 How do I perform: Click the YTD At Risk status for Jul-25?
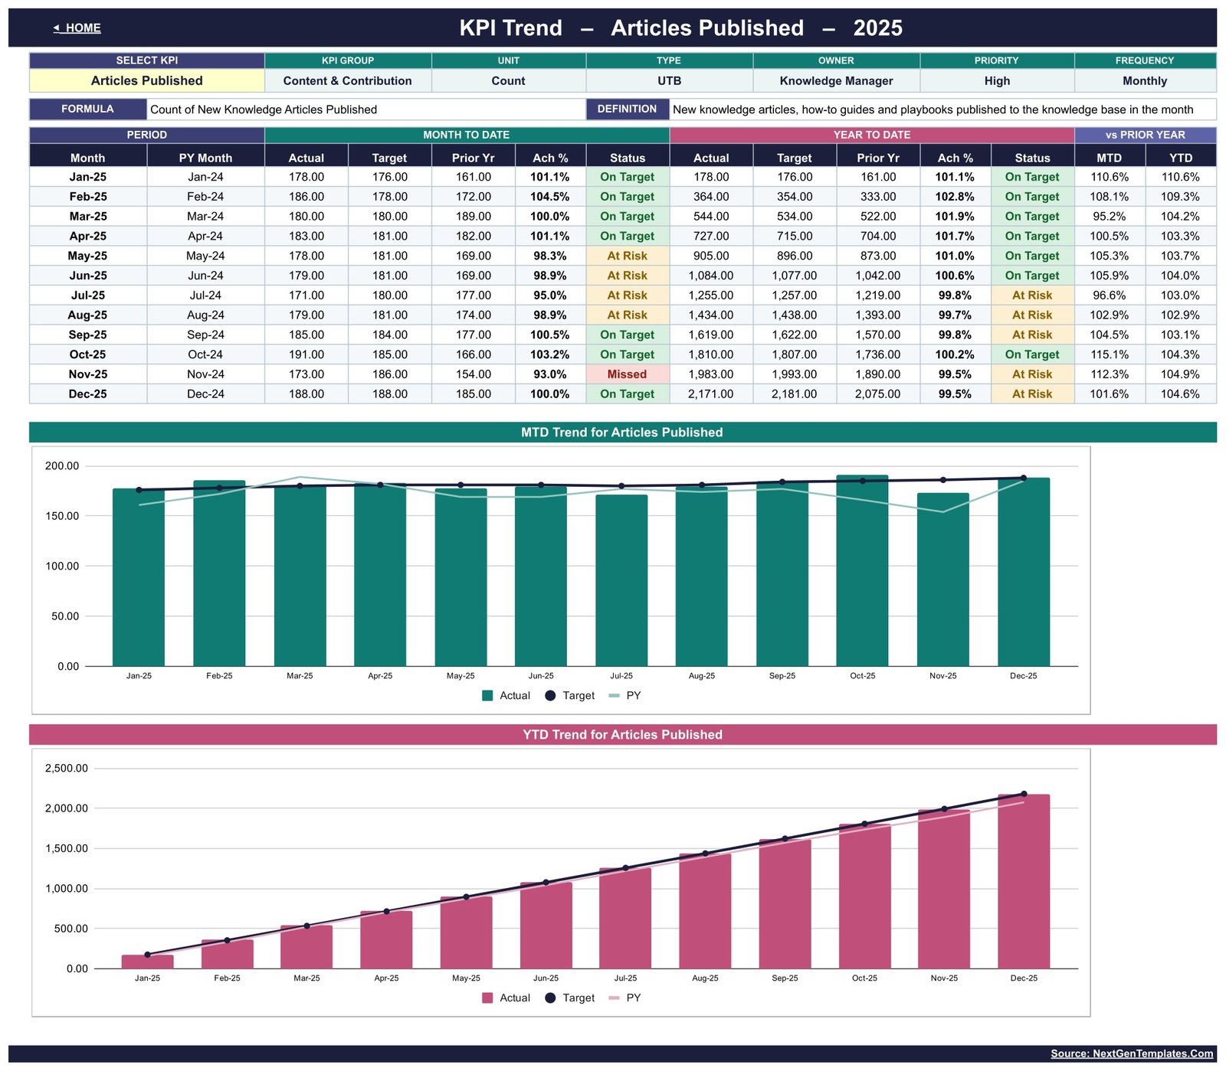[1032, 296]
